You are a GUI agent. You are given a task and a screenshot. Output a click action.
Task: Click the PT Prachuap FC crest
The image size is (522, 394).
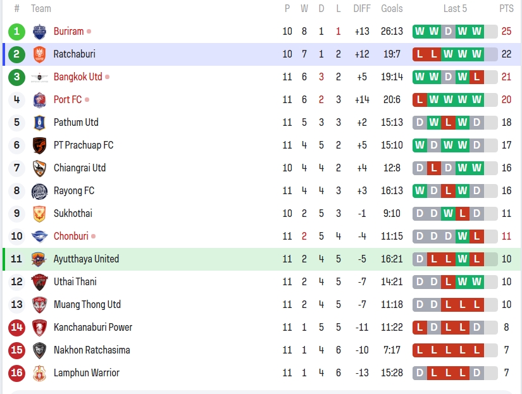pos(39,145)
